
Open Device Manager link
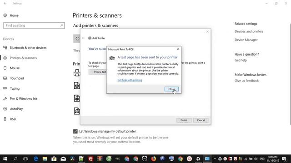246,40
